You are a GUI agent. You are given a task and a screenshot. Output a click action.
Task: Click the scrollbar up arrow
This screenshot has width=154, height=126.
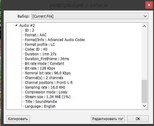click(x=144, y=26)
